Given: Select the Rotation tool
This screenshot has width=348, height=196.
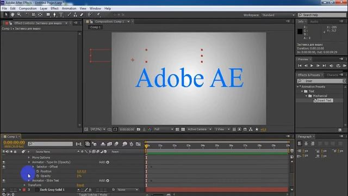Looking at the screenshot, I should point(27,15).
